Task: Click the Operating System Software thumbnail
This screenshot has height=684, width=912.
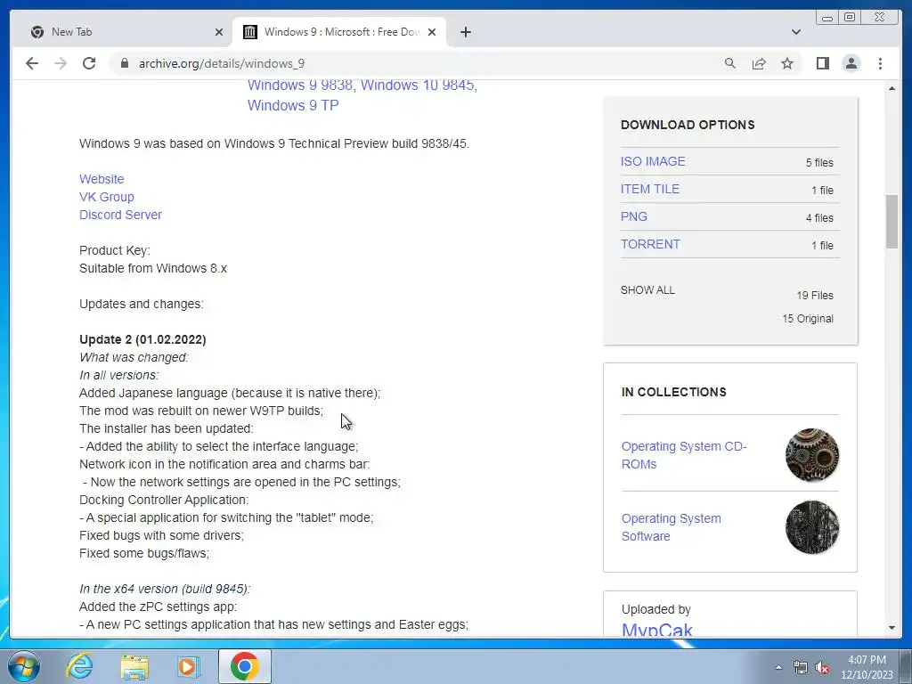Action: (812, 527)
